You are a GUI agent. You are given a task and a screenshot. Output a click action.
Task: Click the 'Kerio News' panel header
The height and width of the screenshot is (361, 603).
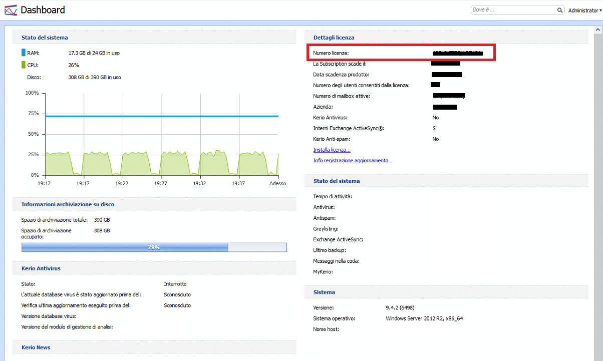36,347
